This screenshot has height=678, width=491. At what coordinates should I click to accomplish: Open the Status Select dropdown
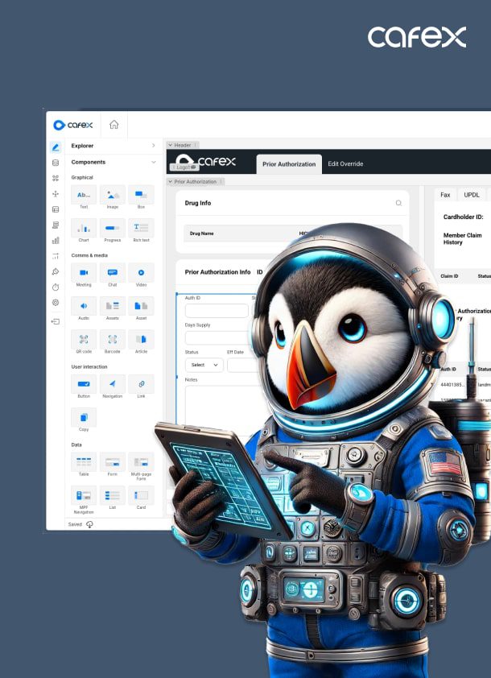click(204, 365)
